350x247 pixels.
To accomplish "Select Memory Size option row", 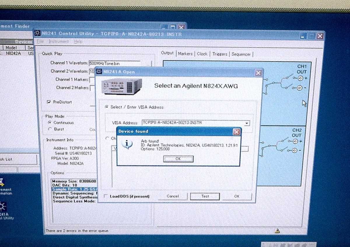I will tap(74, 181).
